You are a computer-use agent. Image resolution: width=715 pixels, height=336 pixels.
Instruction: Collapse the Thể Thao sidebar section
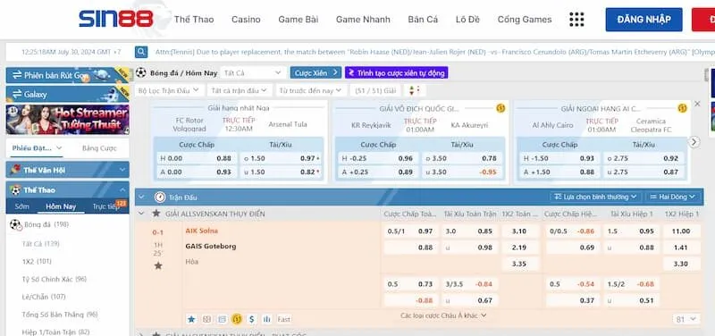(x=68, y=189)
